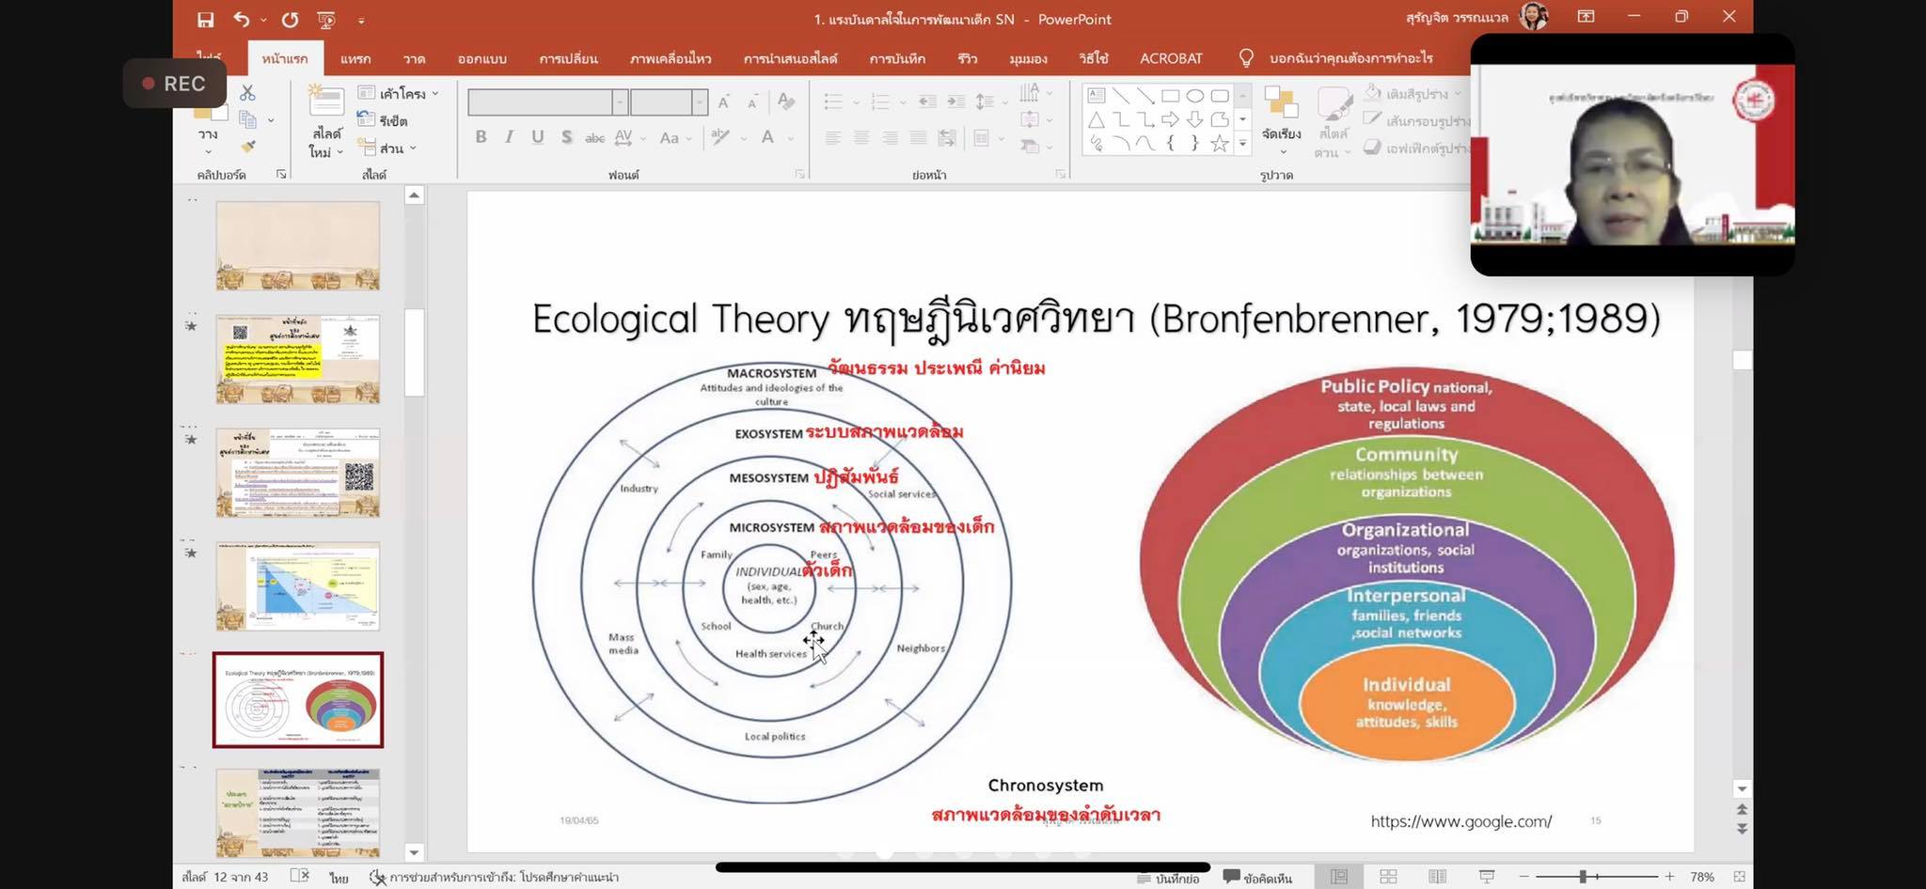Click the zoom slider in status bar

coord(1584,877)
